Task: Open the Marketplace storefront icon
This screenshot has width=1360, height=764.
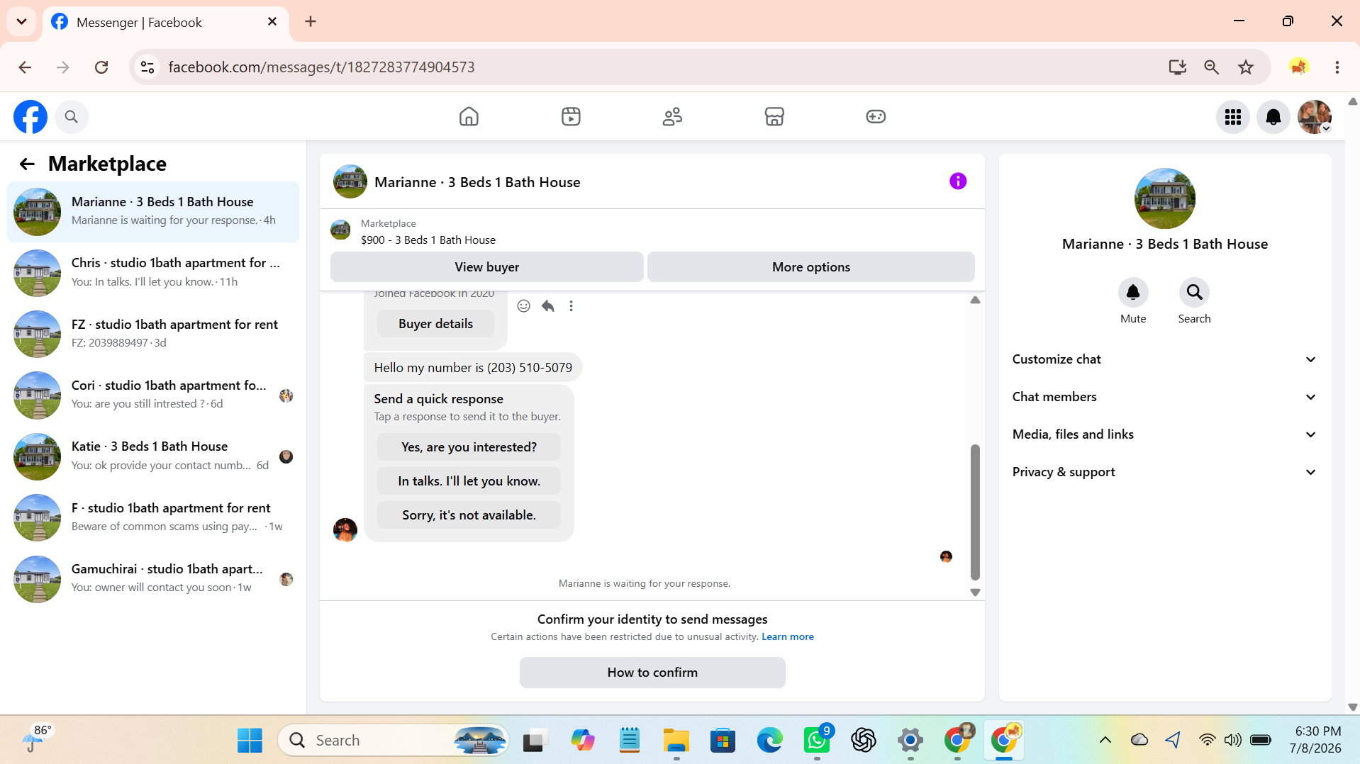Action: tap(774, 116)
